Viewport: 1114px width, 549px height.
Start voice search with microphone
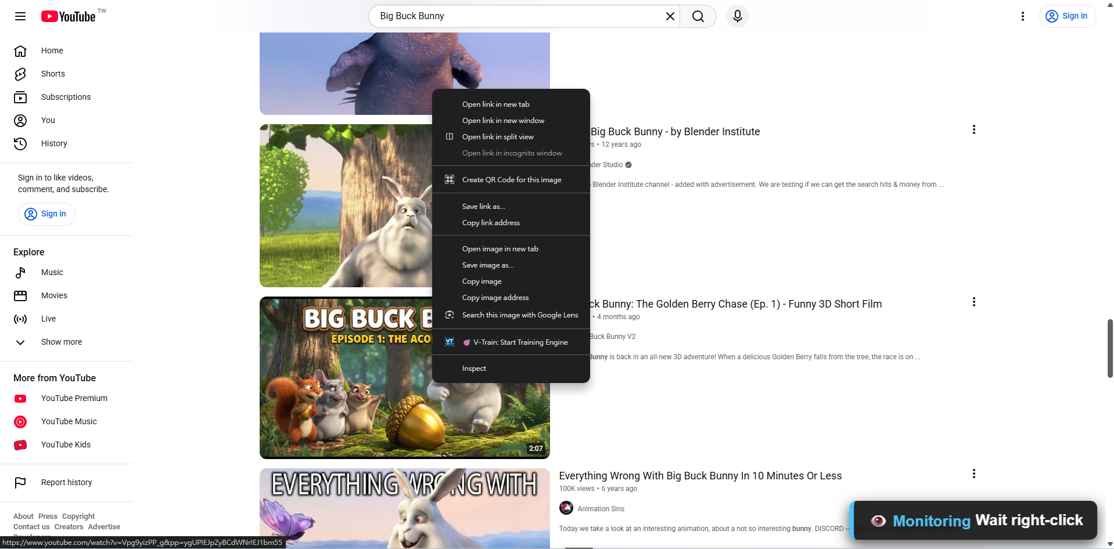point(738,16)
